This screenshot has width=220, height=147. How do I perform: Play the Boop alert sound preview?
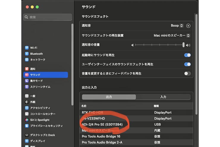click(x=188, y=26)
